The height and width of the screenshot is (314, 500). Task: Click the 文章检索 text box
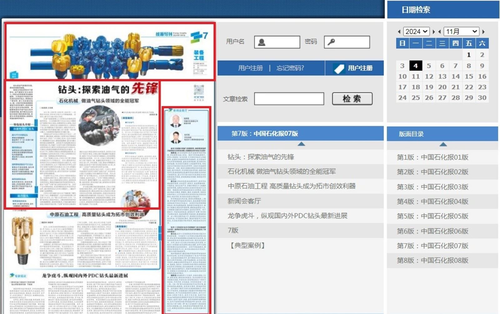pos(289,99)
